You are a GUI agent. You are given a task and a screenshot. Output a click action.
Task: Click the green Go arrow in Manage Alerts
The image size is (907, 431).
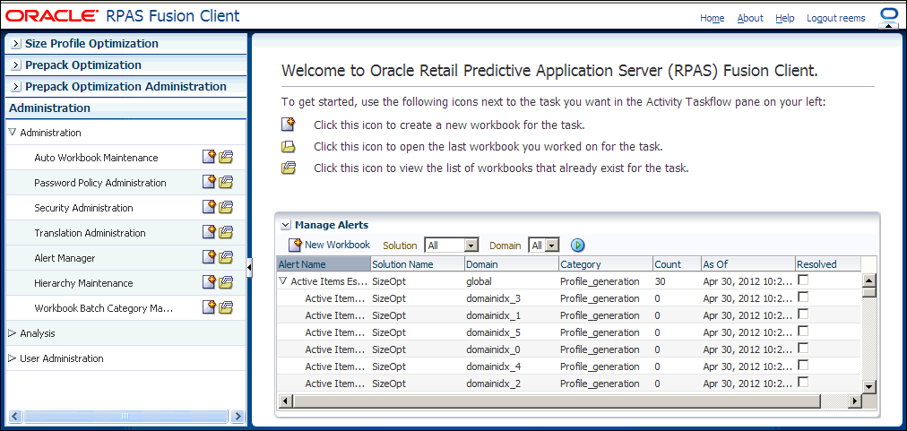coord(578,246)
